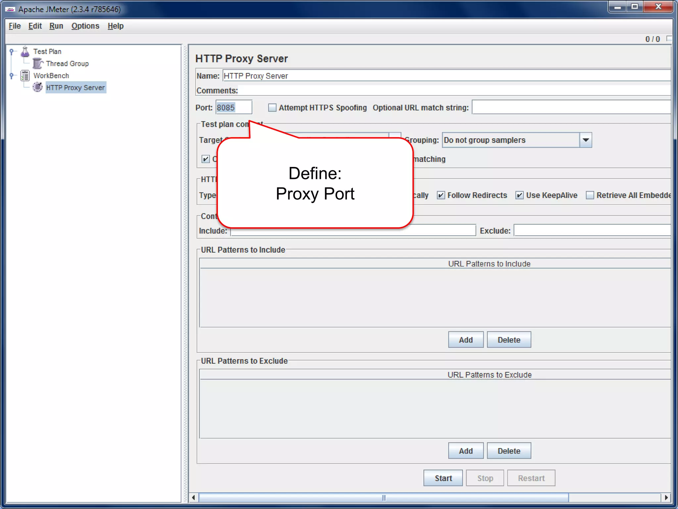This screenshot has width=678, height=509.
Task: Collapse the WorkBench tree node
Action: (12, 76)
